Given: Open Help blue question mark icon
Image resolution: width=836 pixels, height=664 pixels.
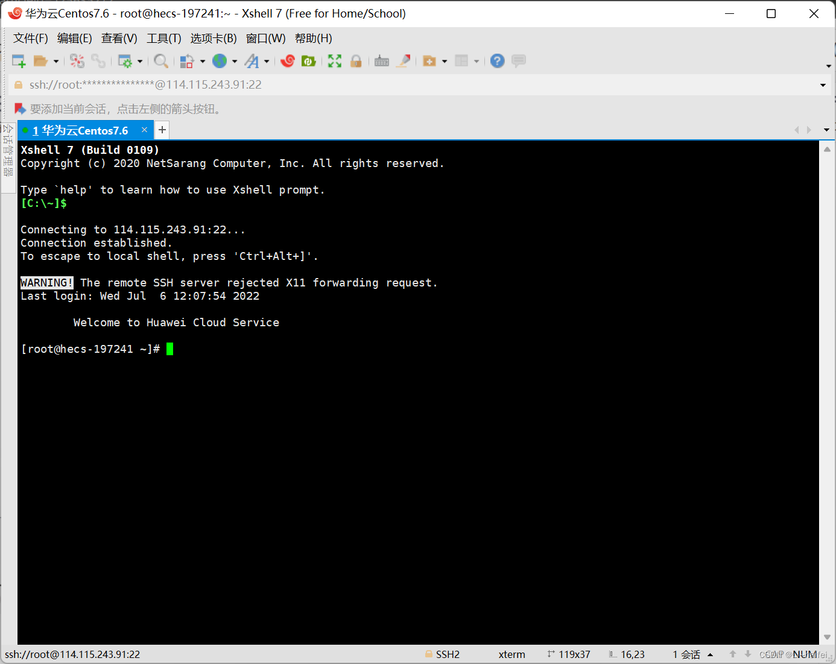Looking at the screenshot, I should (497, 61).
